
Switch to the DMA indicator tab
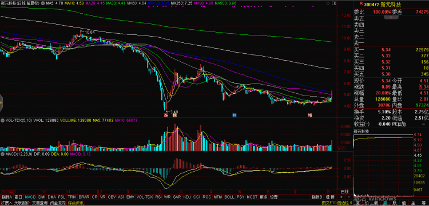(x=51, y=197)
